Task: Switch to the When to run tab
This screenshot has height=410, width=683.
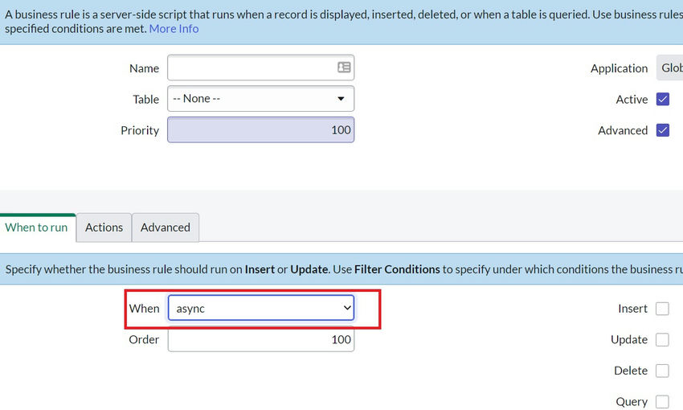Action: coord(37,228)
